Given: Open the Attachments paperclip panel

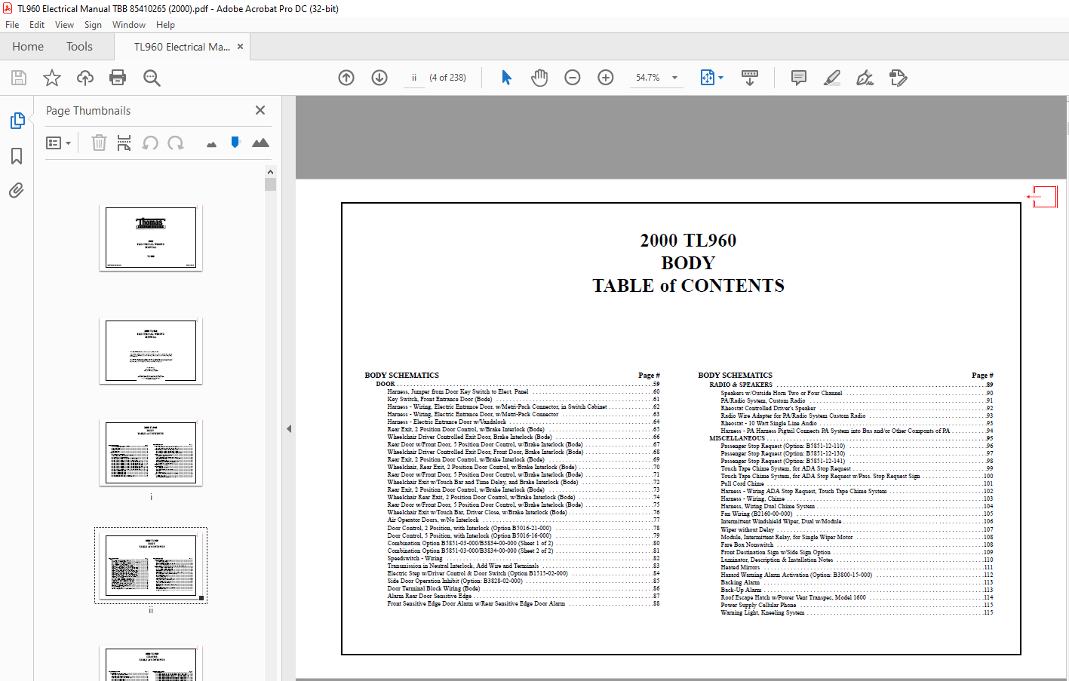Looking at the screenshot, I should (x=17, y=190).
